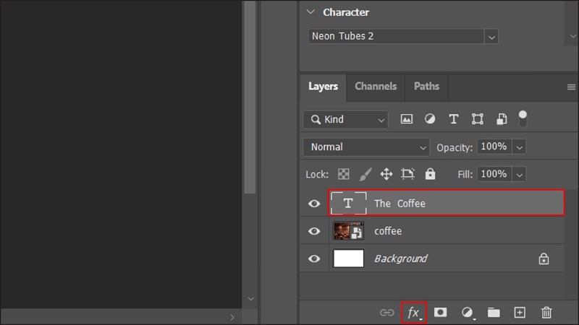Viewport: 579px width, 325px height.
Task: Click canvas vertical scrollbar thumb
Action: tap(250, 97)
